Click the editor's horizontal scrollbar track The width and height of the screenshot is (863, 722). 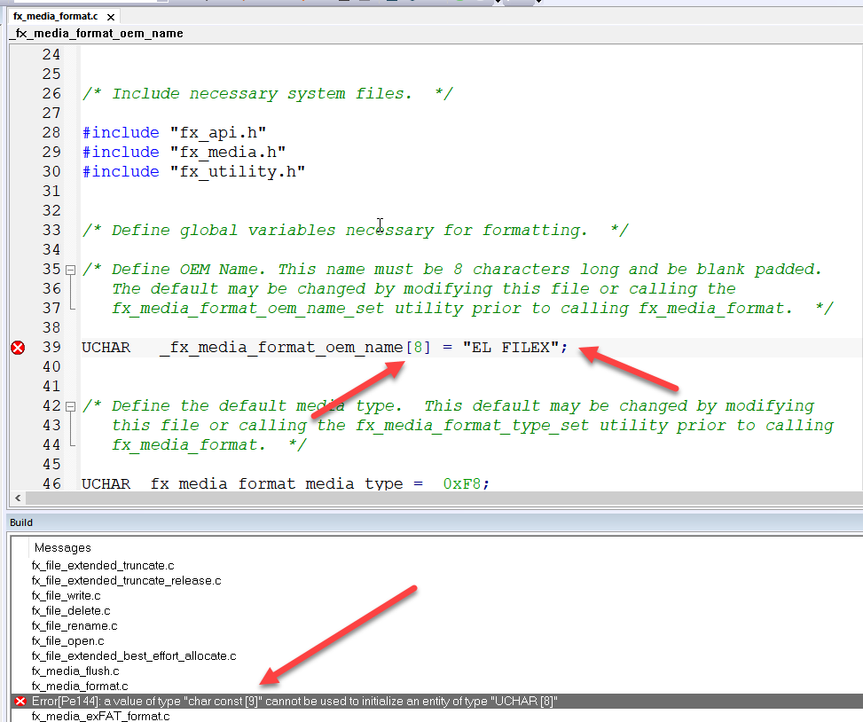pyautogui.click(x=443, y=498)
